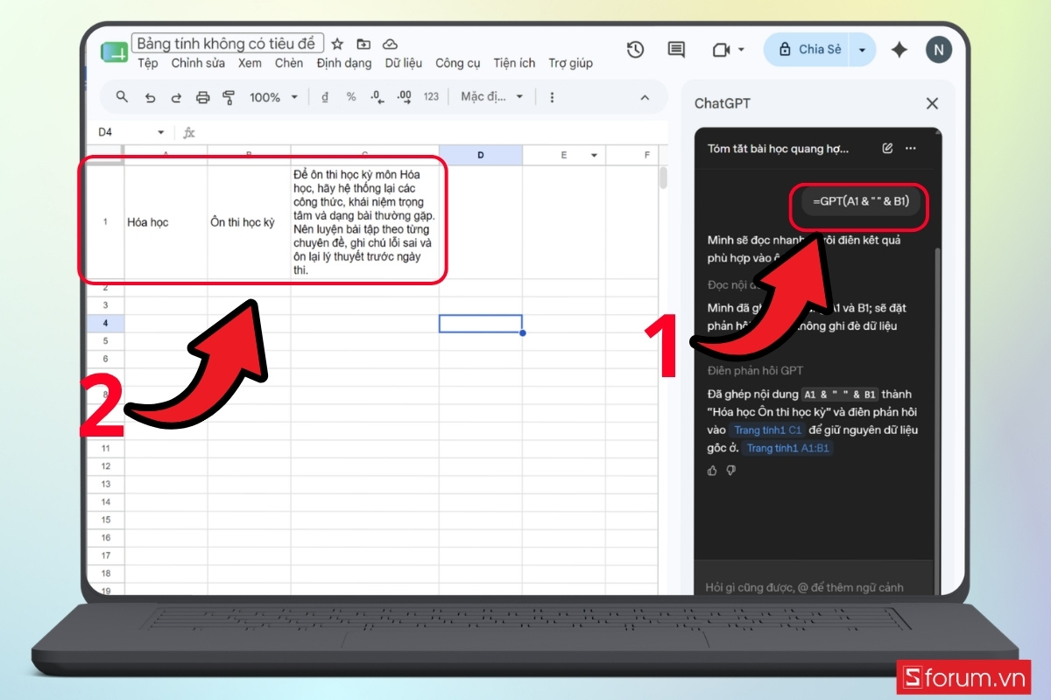The height and width of the screenshot is (700, 1051).
Task: Click the =GPT(A1 & " " & B1) message bubble
Action: [x=861, y=202]
